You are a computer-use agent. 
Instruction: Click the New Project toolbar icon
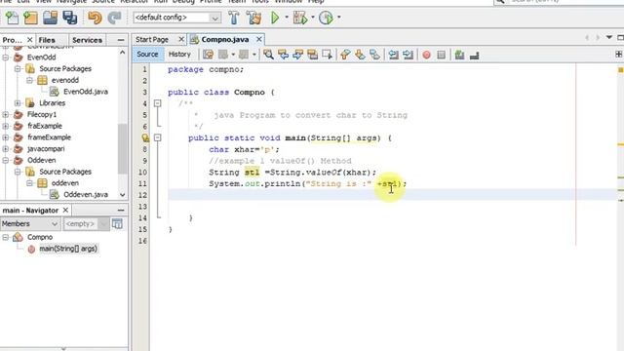(x=31, y=18)
